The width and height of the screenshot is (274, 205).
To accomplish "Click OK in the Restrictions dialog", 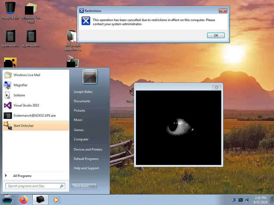I will 216,36.
